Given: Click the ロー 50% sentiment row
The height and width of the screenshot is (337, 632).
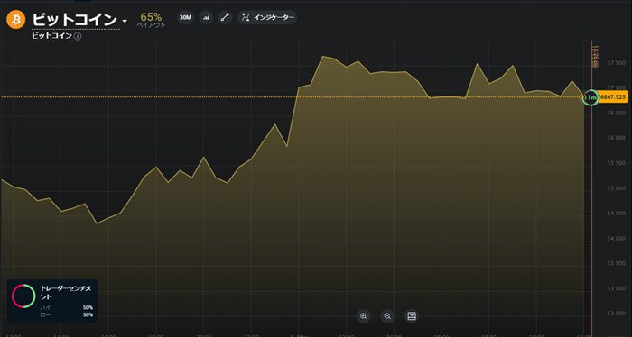Looking at the screenshot, I should point(67,314).
